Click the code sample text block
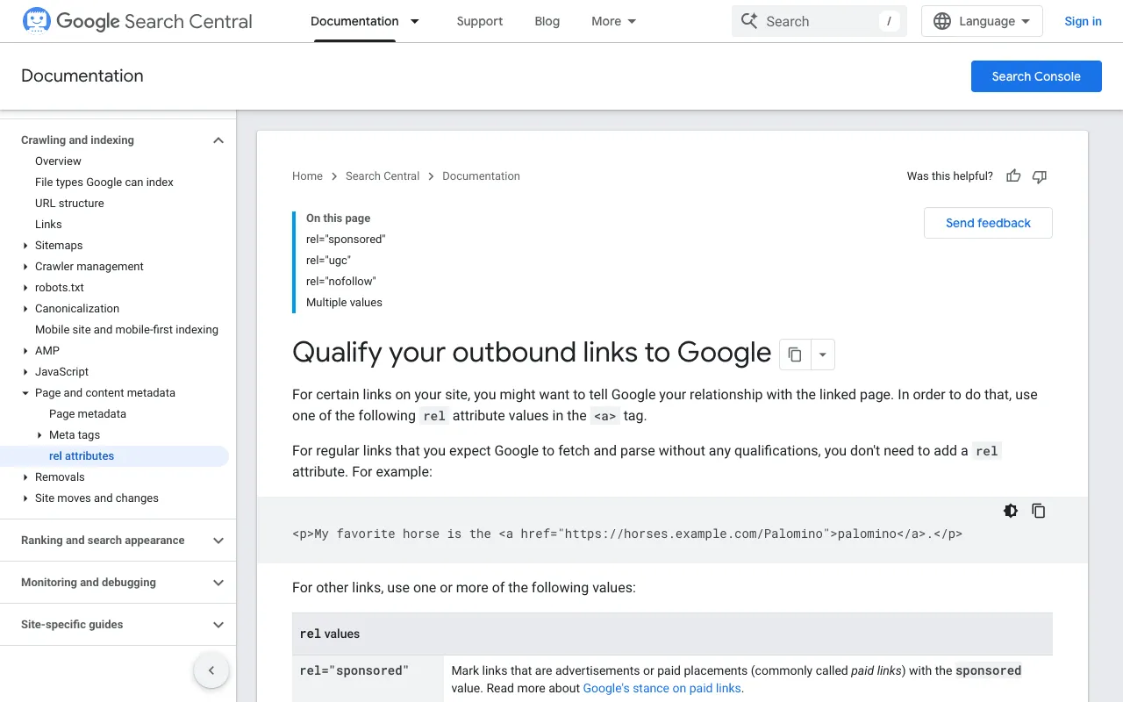 tap(627, 534)
